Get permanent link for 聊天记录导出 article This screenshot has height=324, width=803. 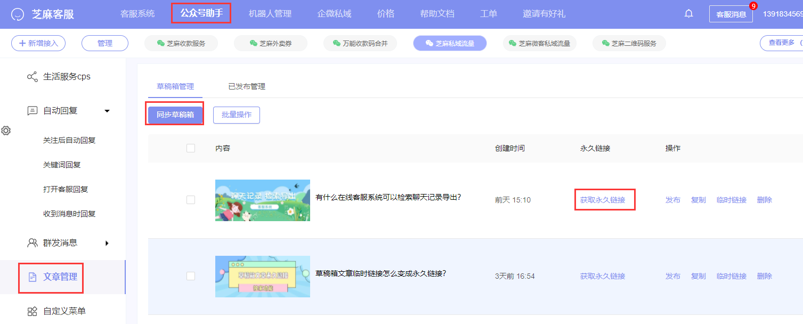(x=603, y=200)
